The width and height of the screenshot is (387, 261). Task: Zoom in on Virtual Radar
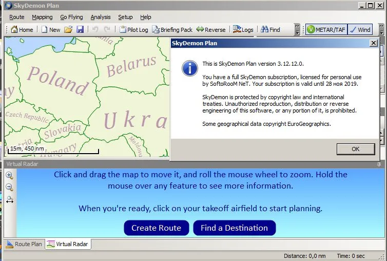(x=9, y=176)
